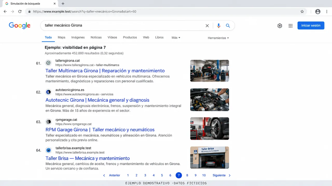This screenshot has height=186, width=332.
Task: Reload the page with the refresh icon
Action: (20, 12)
